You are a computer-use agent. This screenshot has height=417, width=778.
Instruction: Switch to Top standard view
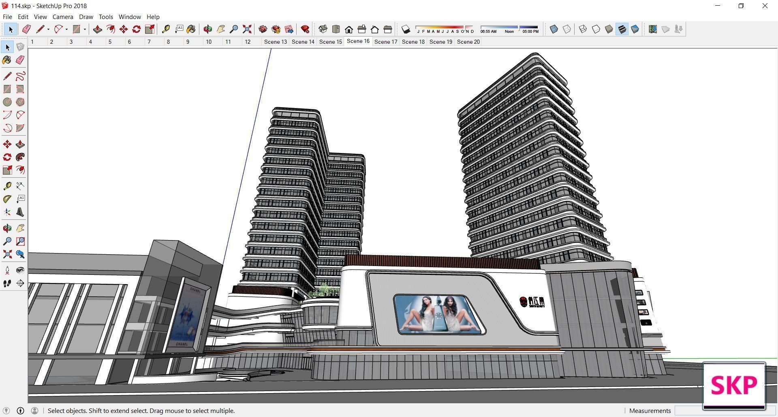click(336, 29)
